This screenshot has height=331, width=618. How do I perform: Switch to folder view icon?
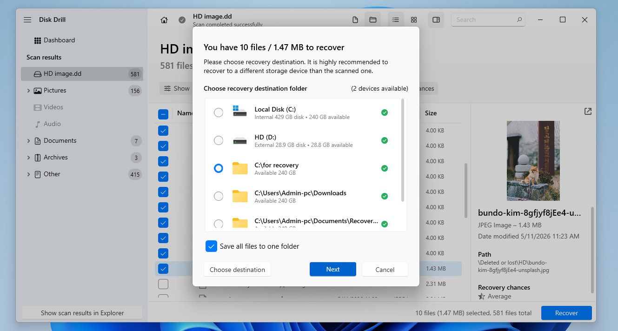pos(373,20)
